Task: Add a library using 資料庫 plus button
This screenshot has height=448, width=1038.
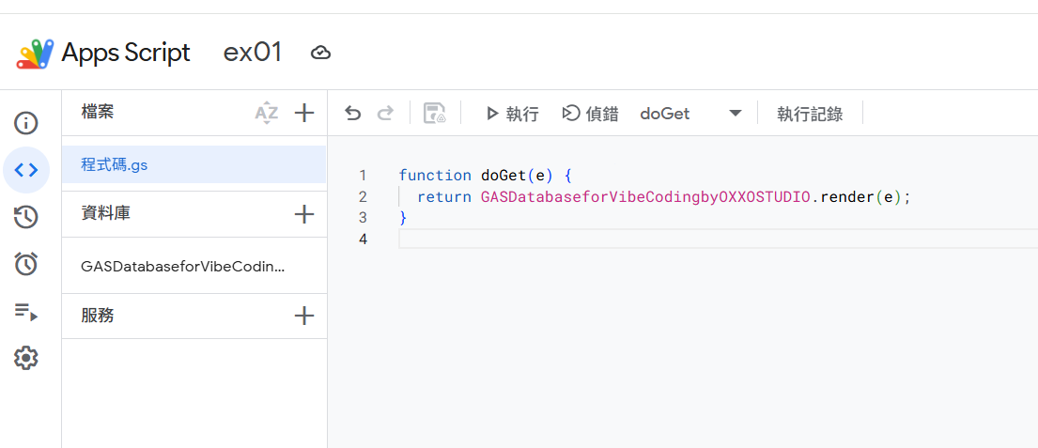Action: (303, 214)
